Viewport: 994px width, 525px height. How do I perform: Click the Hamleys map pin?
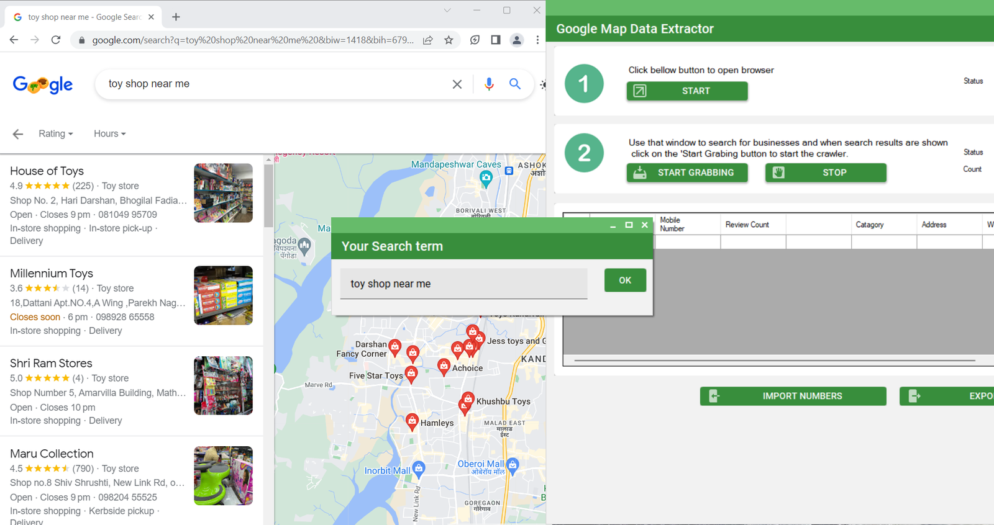[x=412, y=421]
